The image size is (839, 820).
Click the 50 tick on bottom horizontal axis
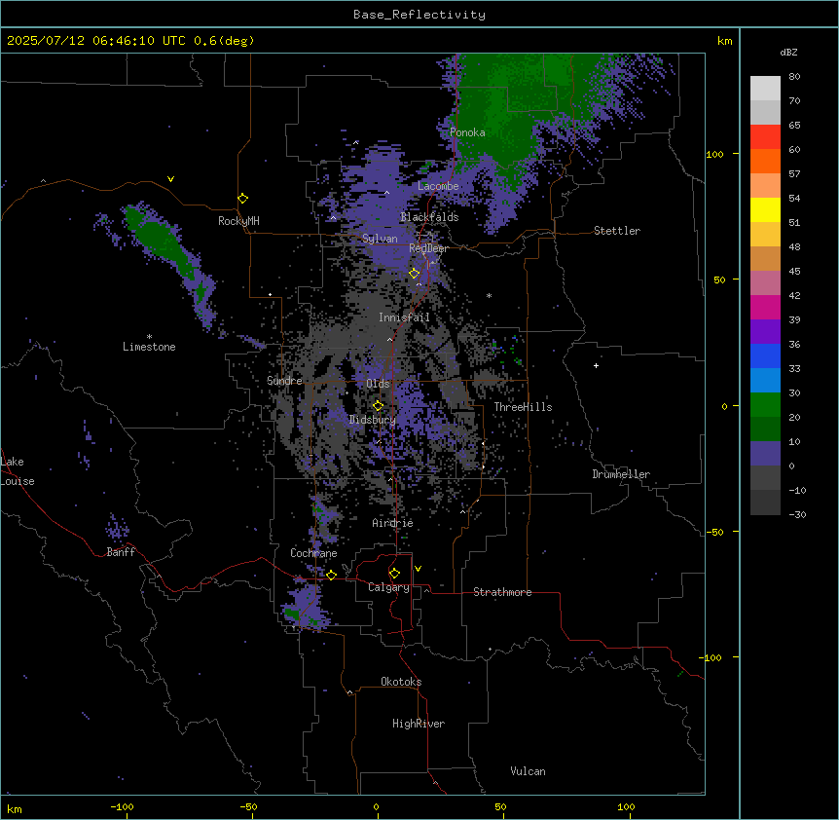click(501, 806)
